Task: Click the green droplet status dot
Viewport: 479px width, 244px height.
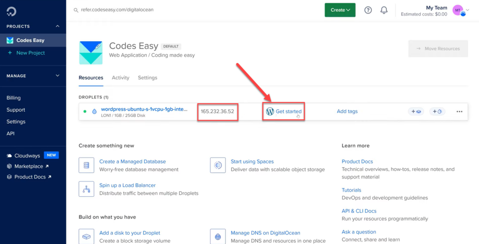Action: pos(85,111)
